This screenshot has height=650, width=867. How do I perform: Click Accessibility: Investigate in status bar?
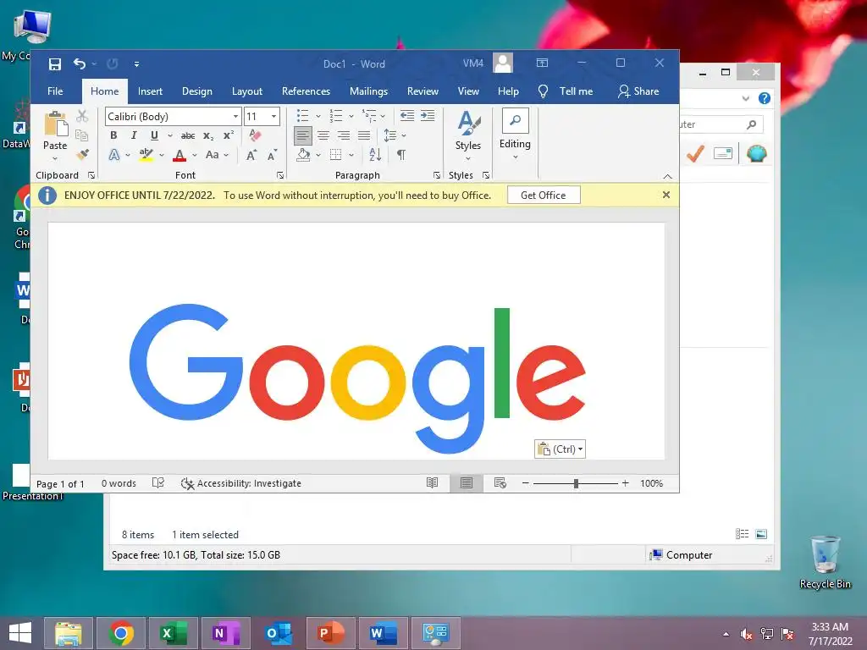tap(241, 483)
